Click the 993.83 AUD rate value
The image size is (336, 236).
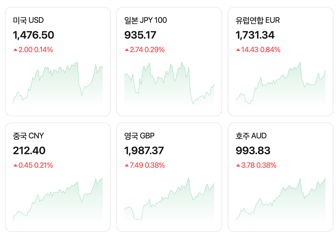coord(253,151)
